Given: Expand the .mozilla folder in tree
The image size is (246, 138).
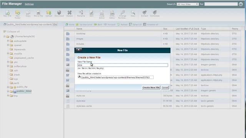Looking at the screenshot, I should pos(8,54).
